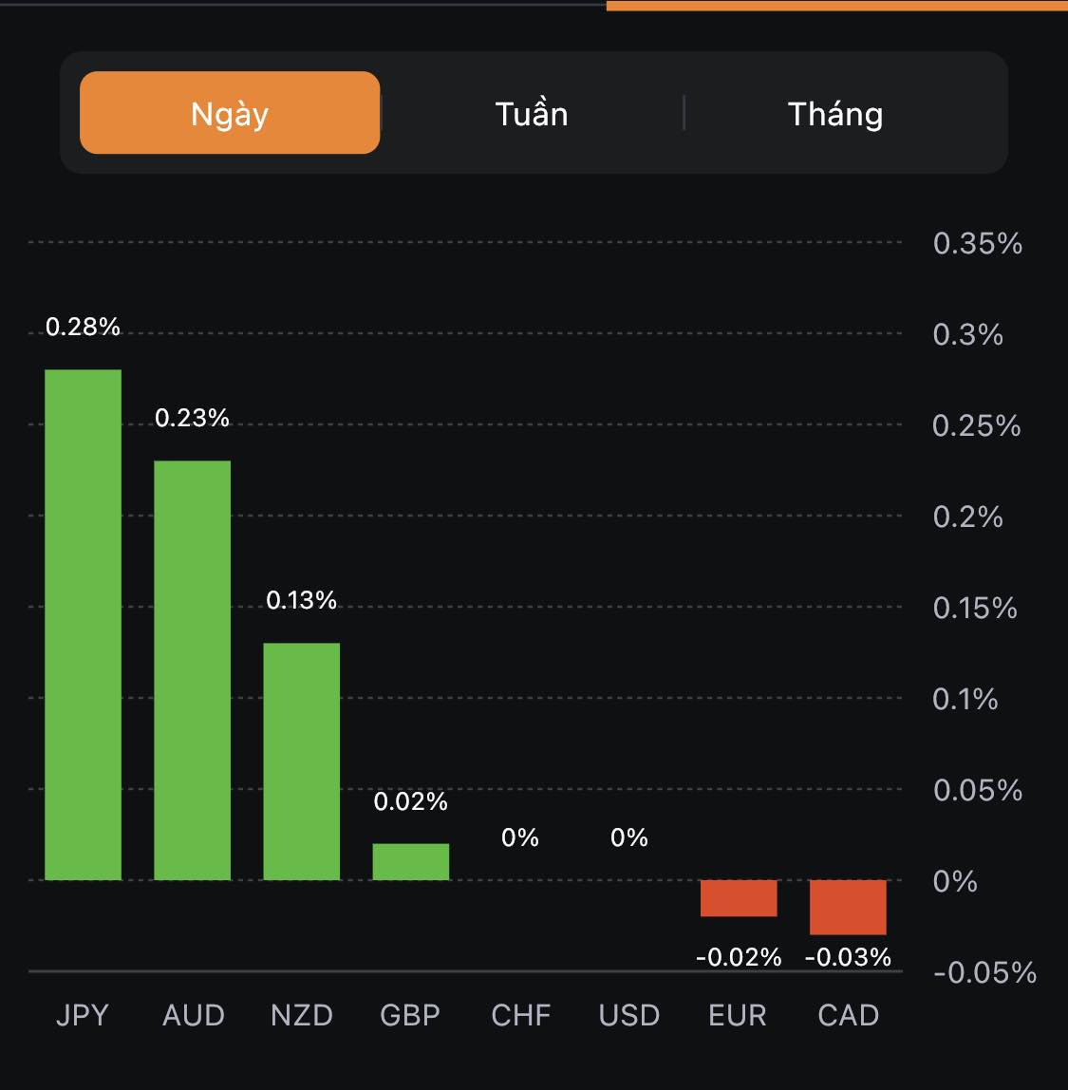This screenshot has width=1068, height=1090.
Task: Select the USD currency label
Action: click(629, 1015)
